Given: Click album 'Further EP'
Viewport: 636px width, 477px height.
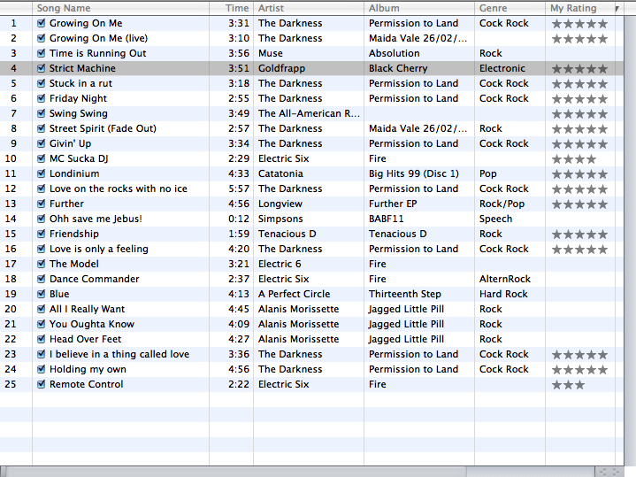Looking at the screenshot, I should (x=393, y=204).
